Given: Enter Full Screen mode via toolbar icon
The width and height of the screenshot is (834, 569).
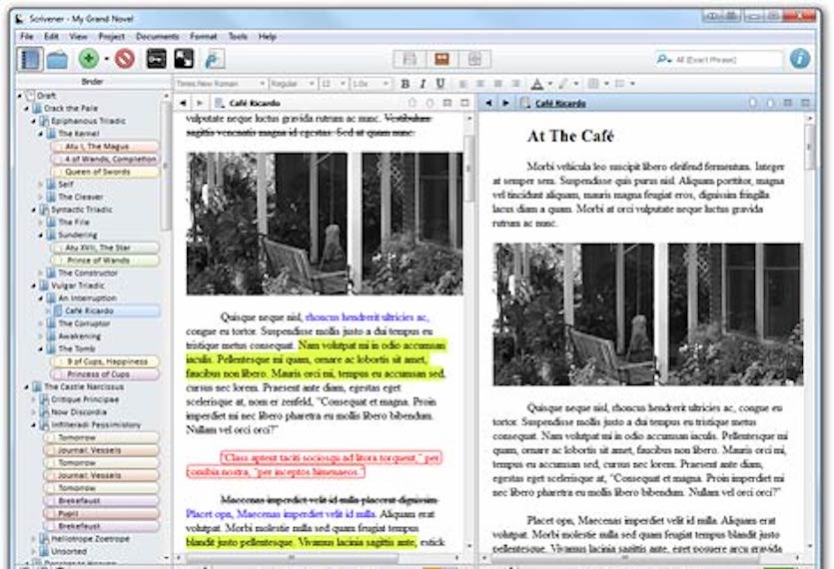Looking at the screenshot, I should pyautogui.click(x=184, y=59).
